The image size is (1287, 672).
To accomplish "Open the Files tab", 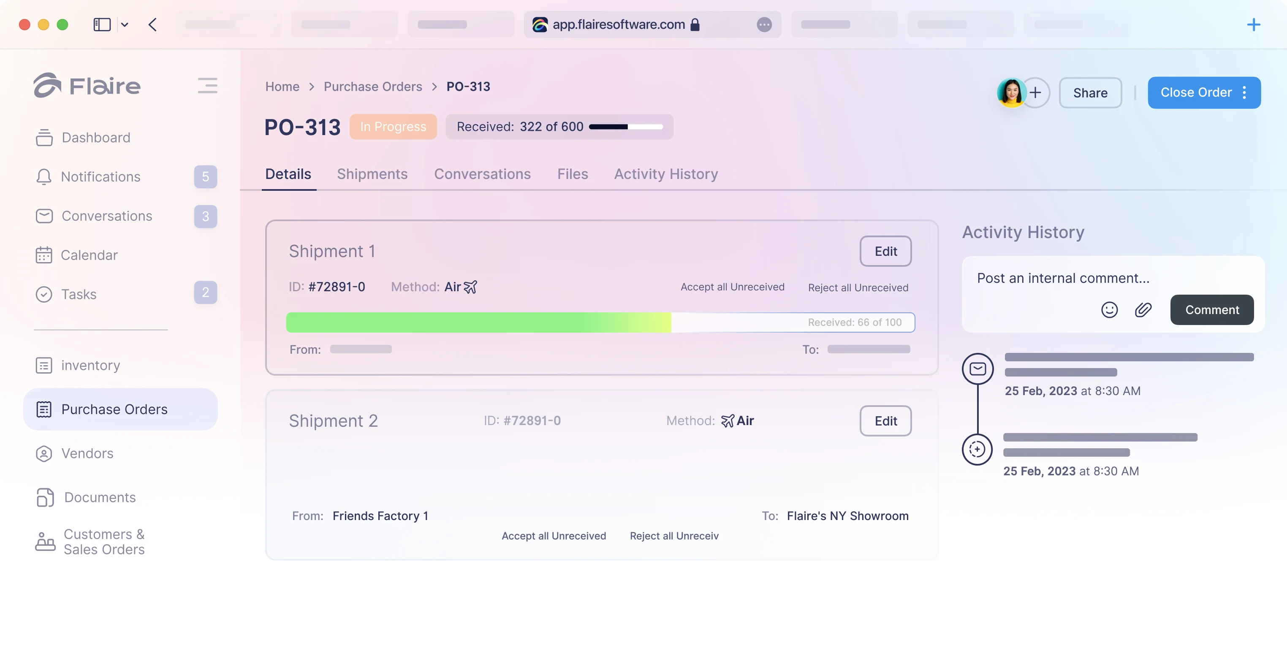I will click(573, 174).
